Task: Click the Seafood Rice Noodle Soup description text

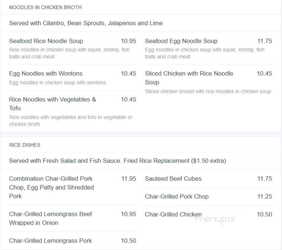Action: tap(69, 53)
